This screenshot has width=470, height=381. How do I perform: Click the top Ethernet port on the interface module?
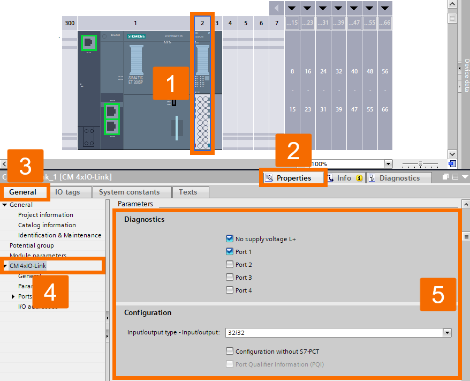(89, 42)
